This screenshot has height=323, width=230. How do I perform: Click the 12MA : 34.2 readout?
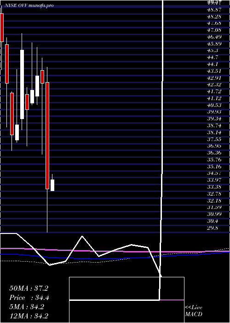point(29,316)
